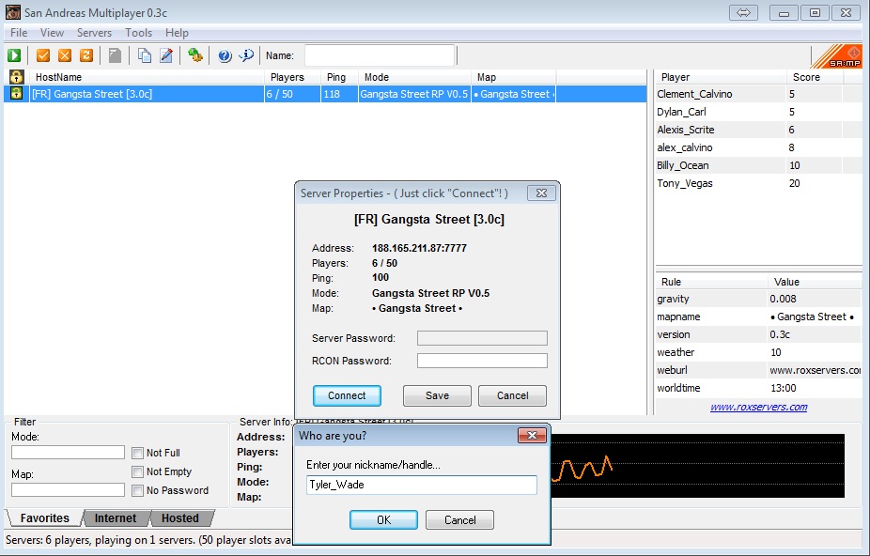Open the Servers menu
Screen dimensions: 870x556
pos(94,33)
